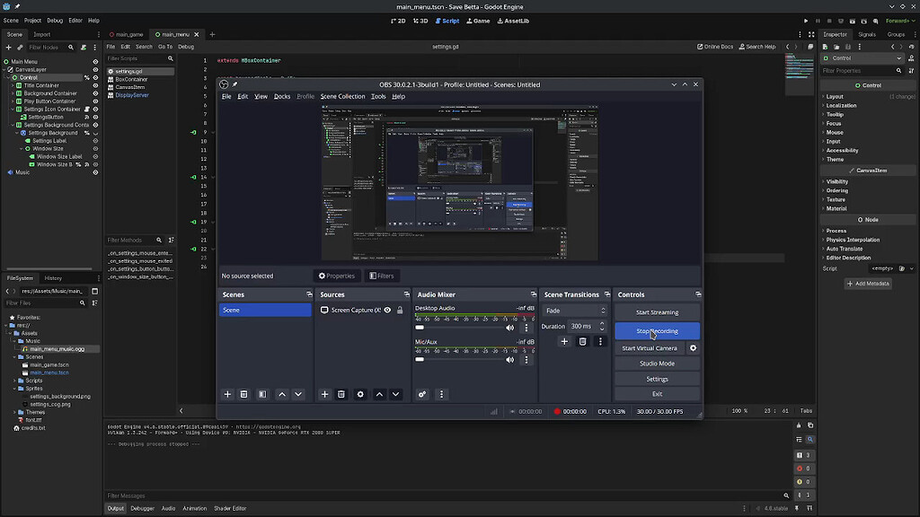Mute Desktop Audio speaker icon

coord(510,328)
